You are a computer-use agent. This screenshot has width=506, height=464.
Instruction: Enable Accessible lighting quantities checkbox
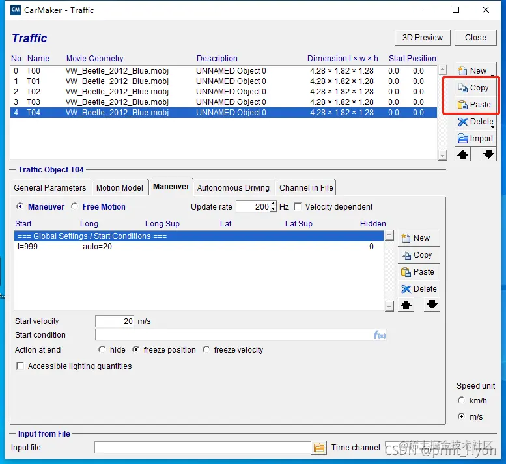(20, 366)
